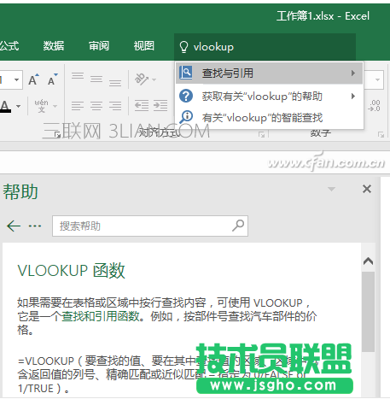This screenshot has width=390, height=399.
Task: Open the font settings dialog launcher
Action: (x=57, y=134)
